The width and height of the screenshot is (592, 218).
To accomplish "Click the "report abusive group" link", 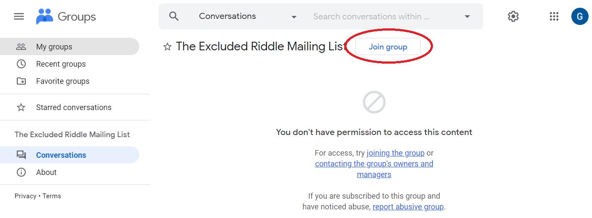I will 408,207.
